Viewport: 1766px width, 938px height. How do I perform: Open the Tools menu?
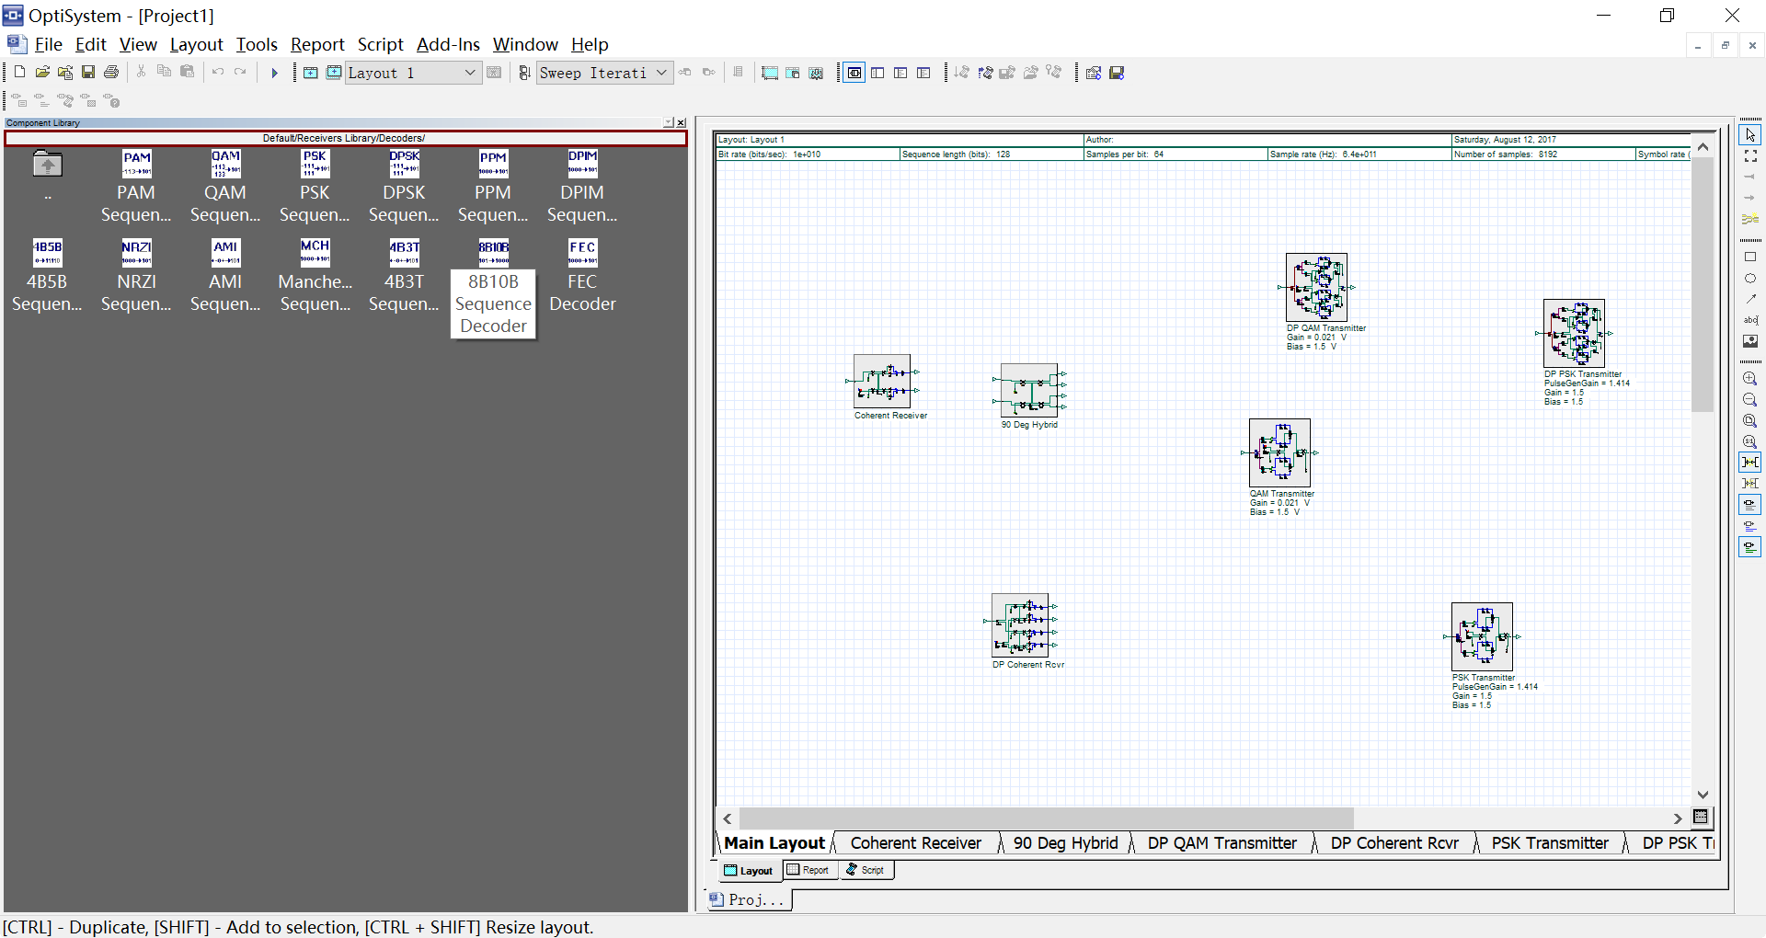click(x=257, y=44)
